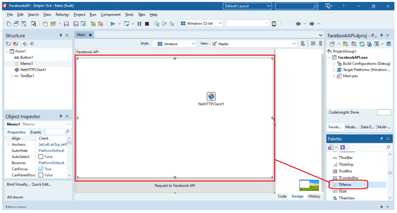Click move down arrow in Structure panel
The height and width of the screenshot is (213, 397).
click(x=32, y=43)
